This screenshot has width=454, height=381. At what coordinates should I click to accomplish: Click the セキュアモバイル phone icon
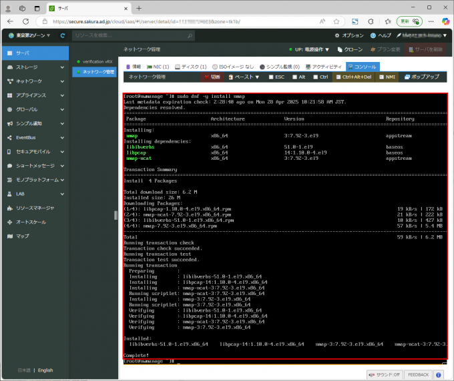pos(9,152)
